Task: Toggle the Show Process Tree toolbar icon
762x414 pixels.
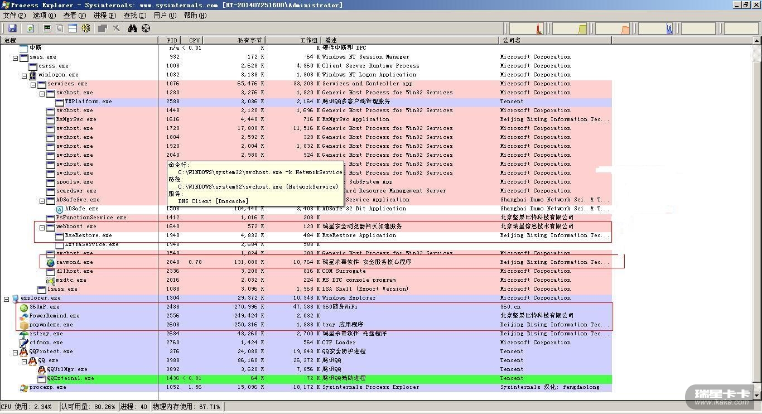Action: click(60, 28)
